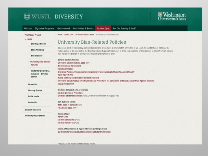Open the Student Complaints PDF link

point(66,120)
